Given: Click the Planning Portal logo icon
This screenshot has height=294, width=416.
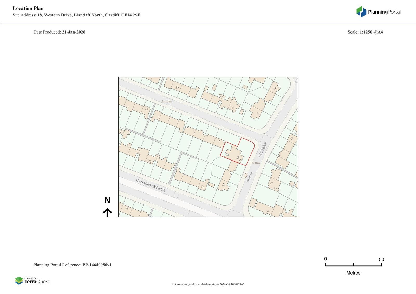Looking at the screenshot, I should point(361,12).
